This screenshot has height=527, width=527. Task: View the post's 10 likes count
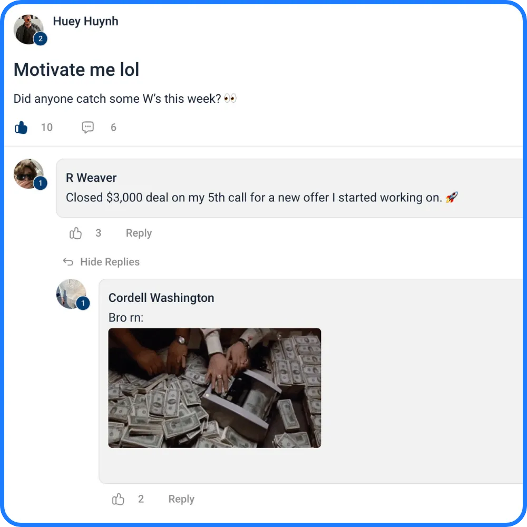point(47,128)
